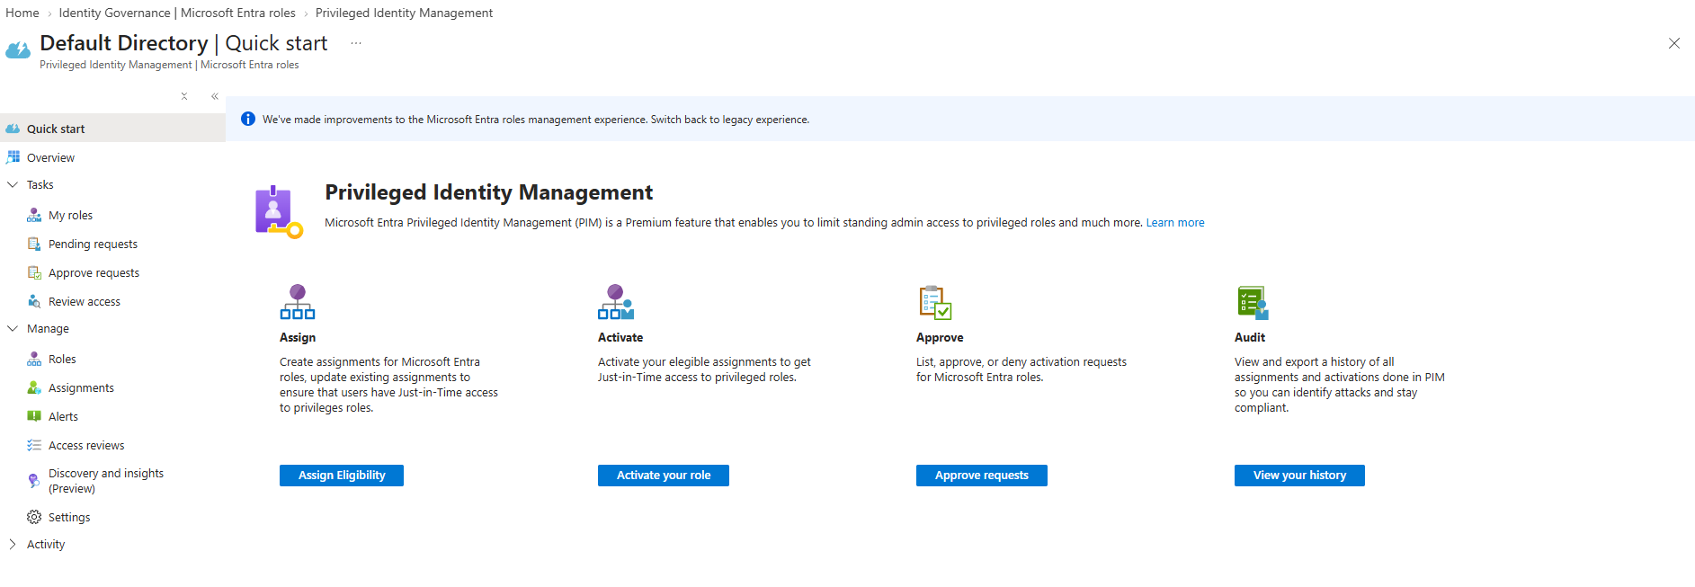The image size is (1695, 587).
Task: Click the Assign card heading
Action: coord(298,338)
